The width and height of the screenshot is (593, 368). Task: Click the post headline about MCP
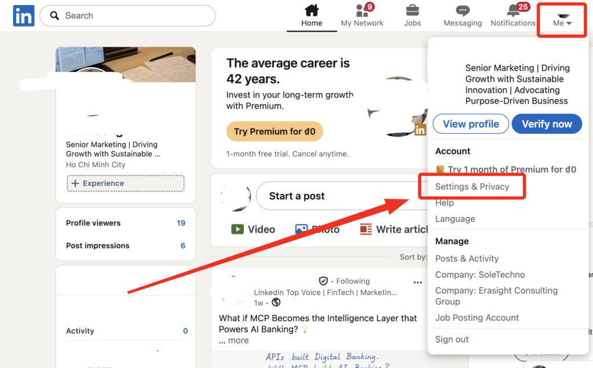click(318, 323)
